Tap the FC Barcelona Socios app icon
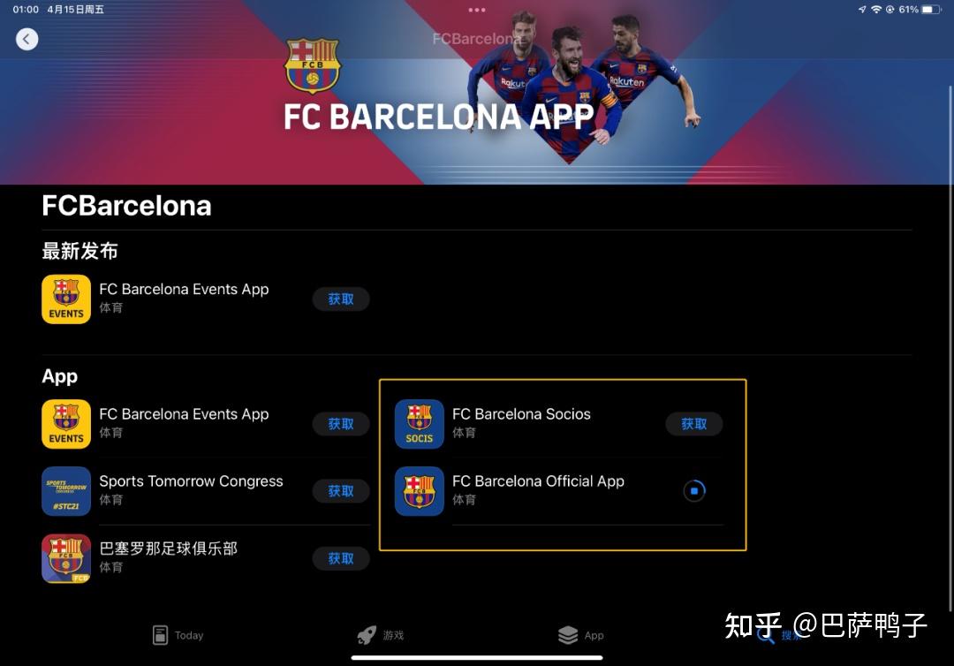Screen dimensions: 954x666 (420, 424)
